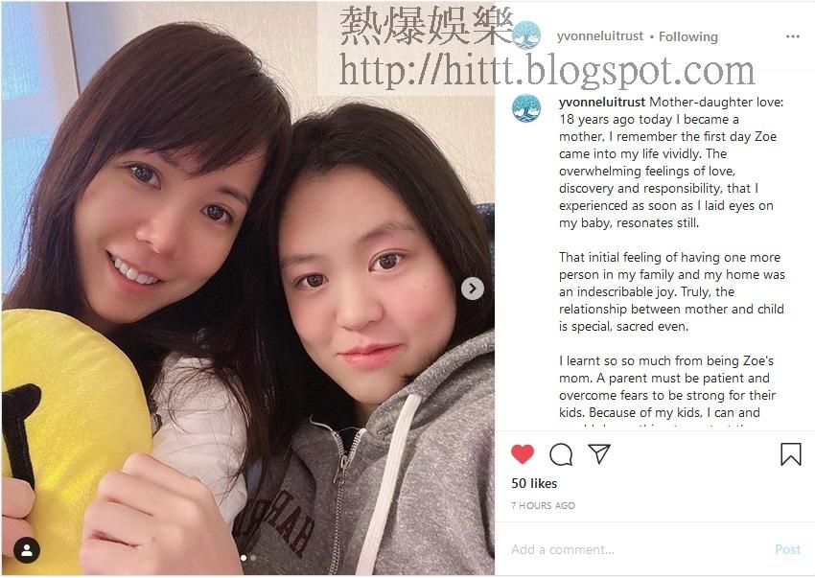The height and width of the screenshot is (578, 815).
Task: Unlike the post via red heart icon
Action: coord(523,453)
